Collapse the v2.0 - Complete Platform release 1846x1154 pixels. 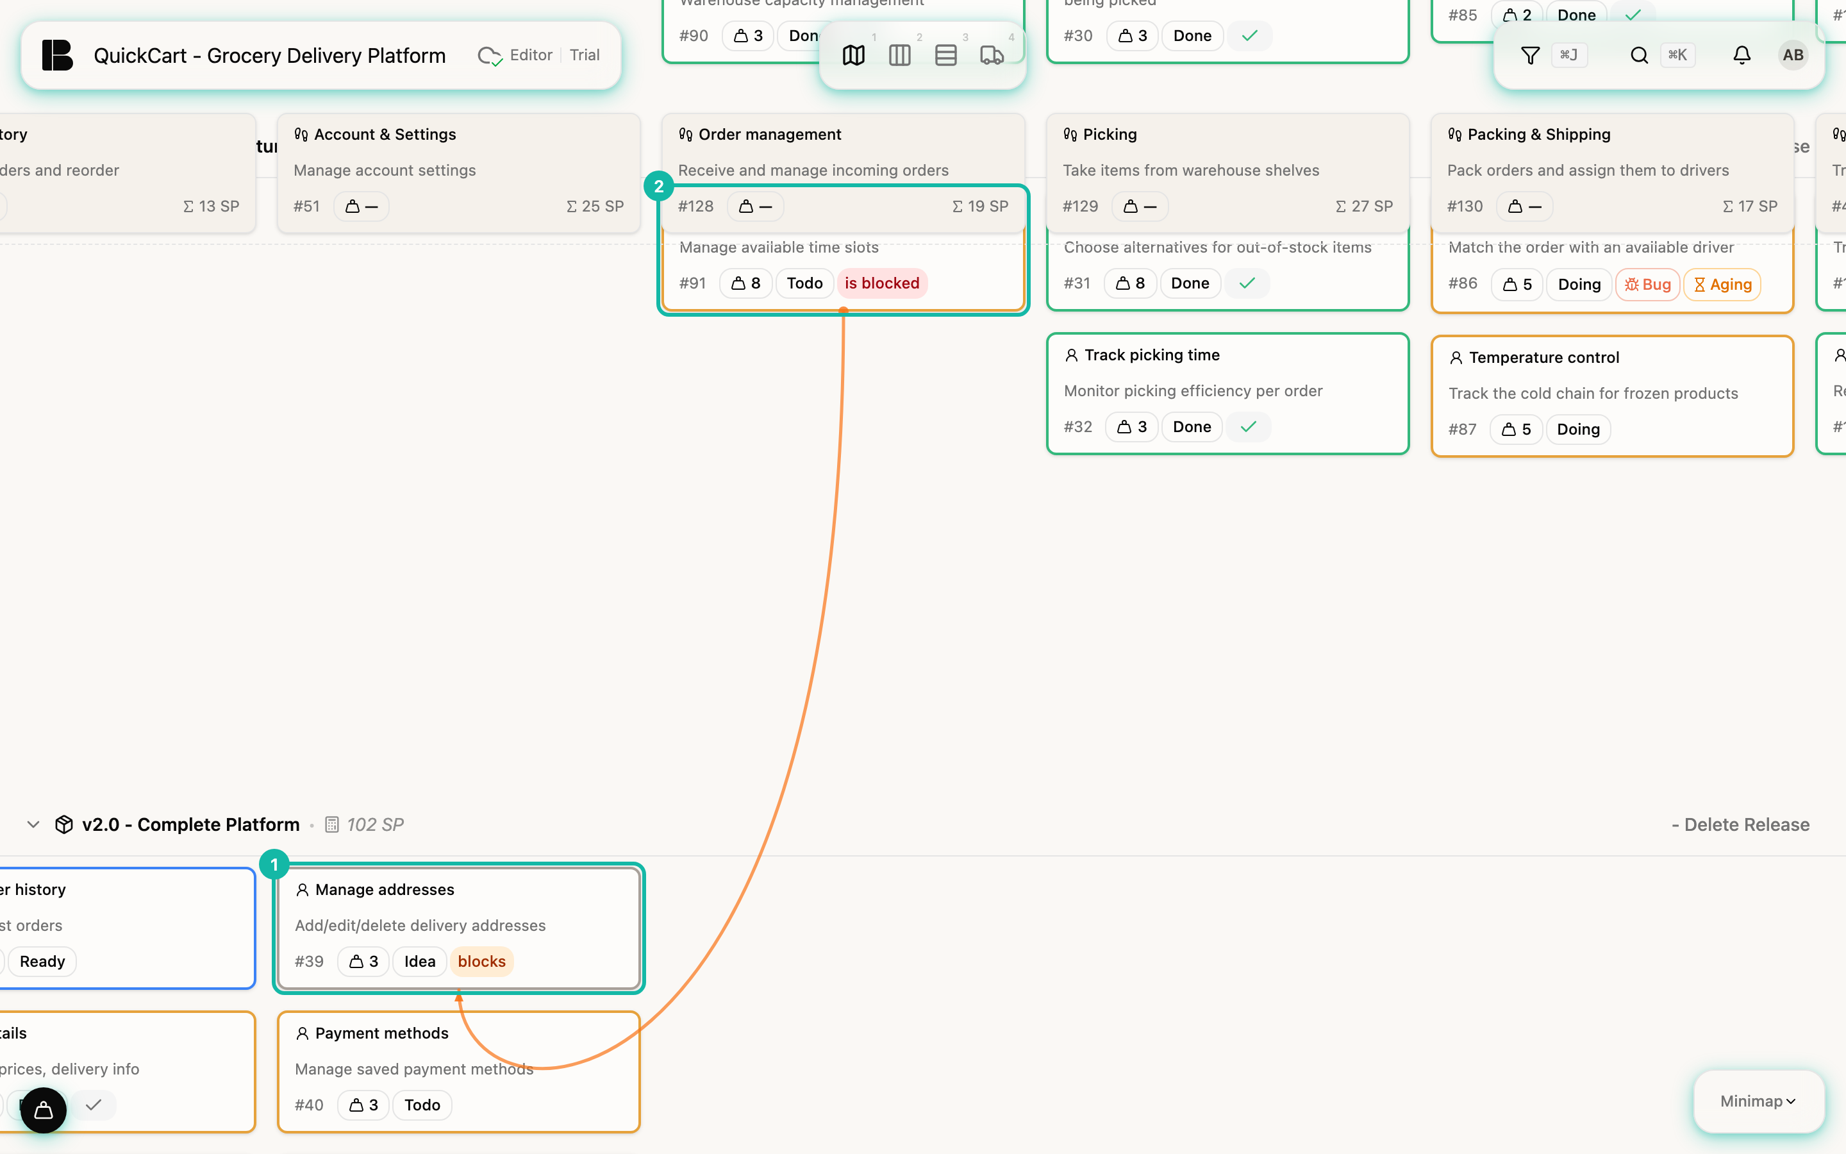tap(33, 824)
